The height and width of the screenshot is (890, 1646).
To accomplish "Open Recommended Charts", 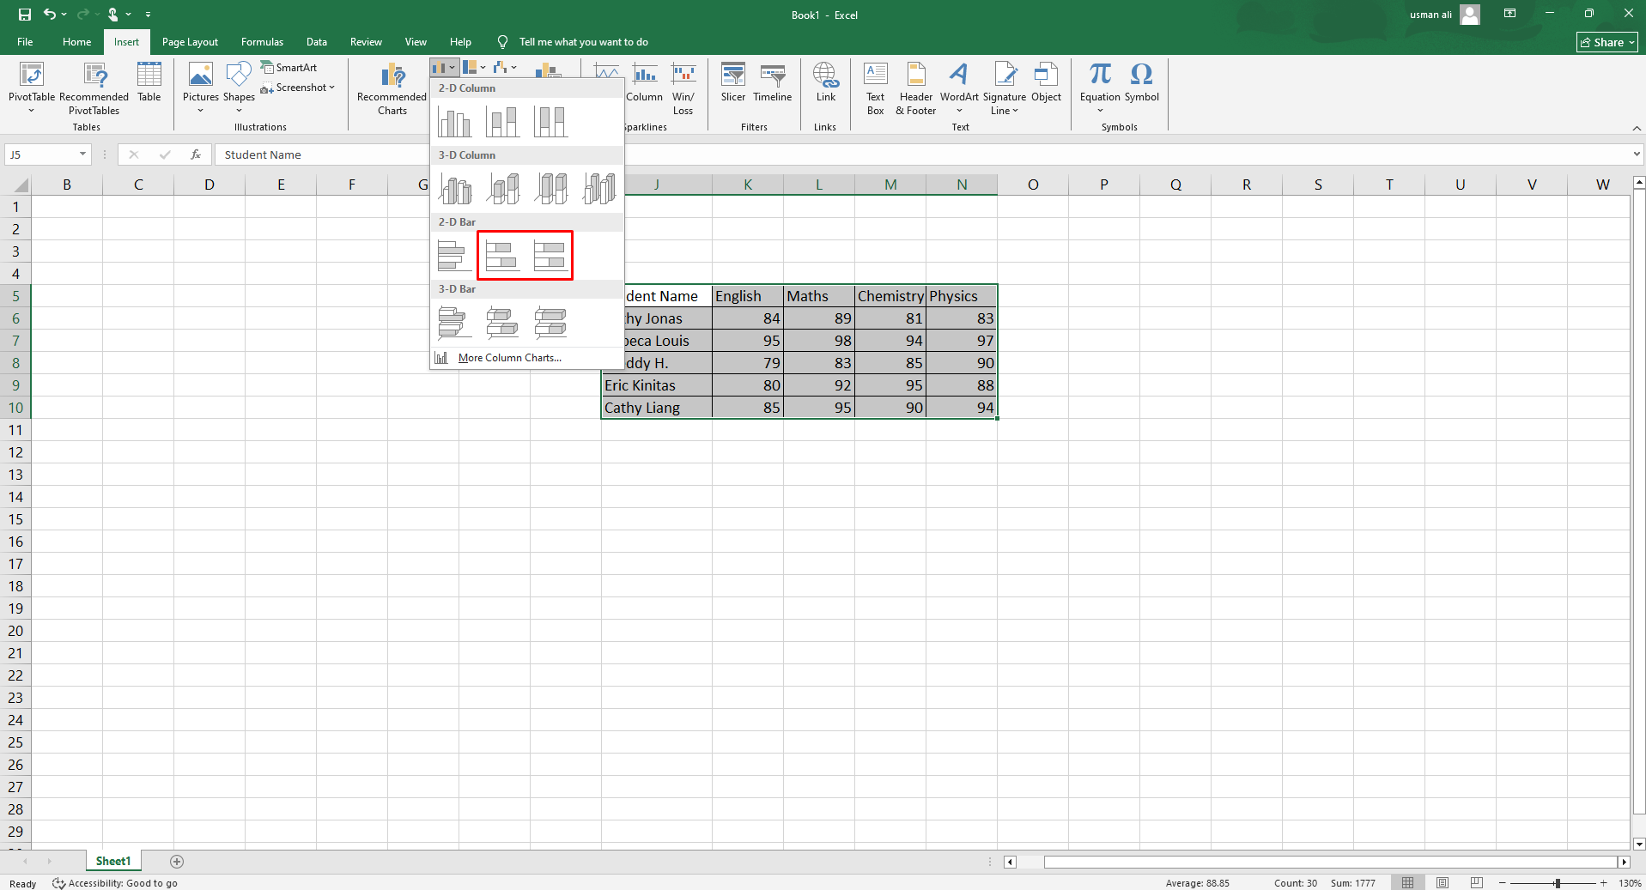I will pos(392,88).
